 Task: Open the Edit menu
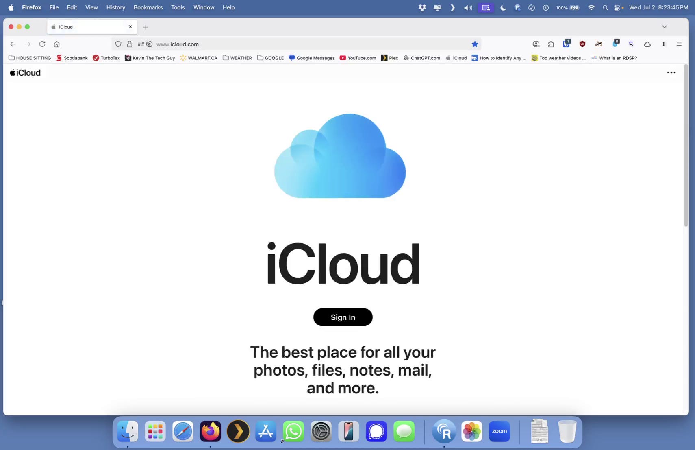[x=72, y=7]
